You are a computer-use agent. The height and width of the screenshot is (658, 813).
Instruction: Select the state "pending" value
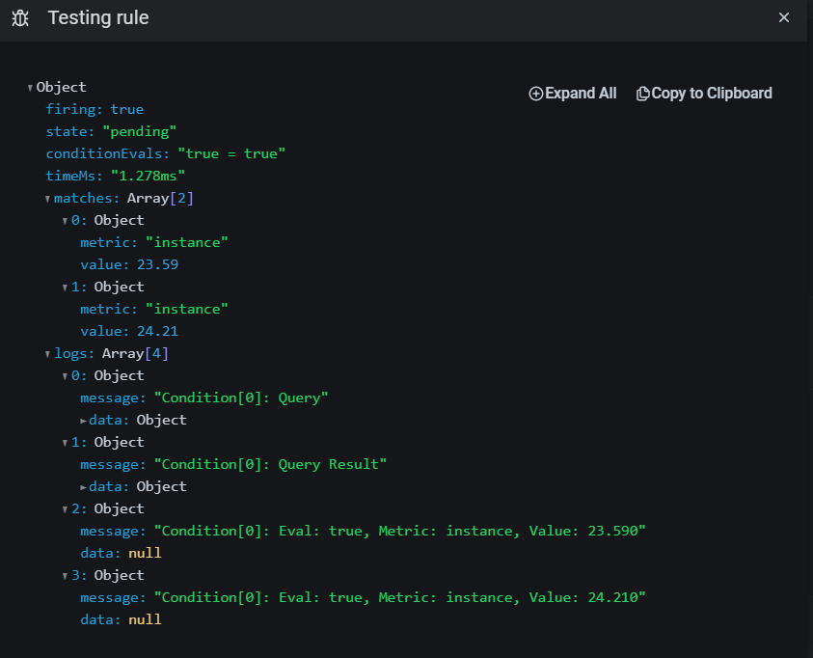[140, 132]
